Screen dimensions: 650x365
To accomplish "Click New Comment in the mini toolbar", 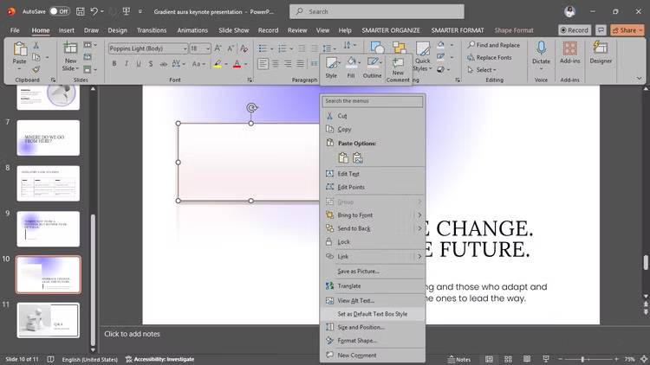I will click(x=398, y=66).
